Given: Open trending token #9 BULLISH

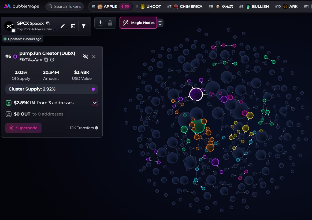Looking at the screenshot, I should tap(254, 6).
